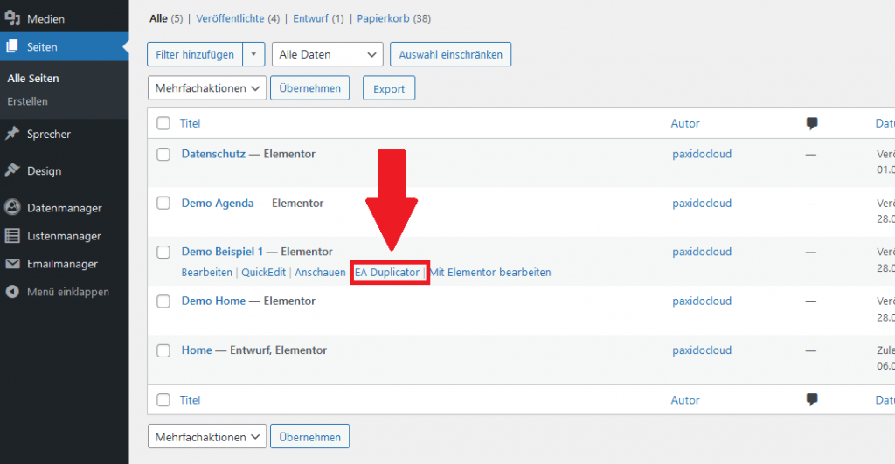
Task: Click the Emailmanager envelope icon
Action: point(12,264)
